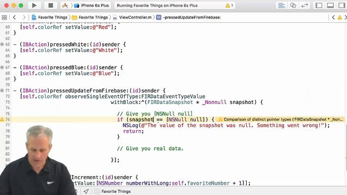Run the project with the Play button
The width and height of the screenshot is (347, 195).
34,5
